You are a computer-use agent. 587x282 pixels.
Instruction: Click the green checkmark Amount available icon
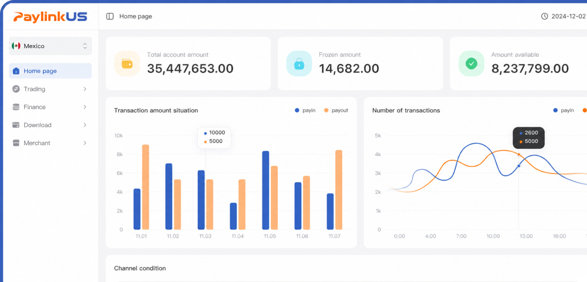point(471,63)
